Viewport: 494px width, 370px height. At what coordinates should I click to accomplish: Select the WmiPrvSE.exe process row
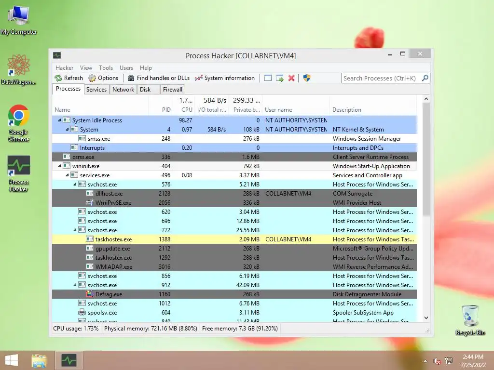[234, 203]
